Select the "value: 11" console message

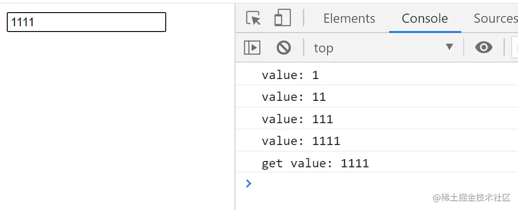[x=294, y=97]
